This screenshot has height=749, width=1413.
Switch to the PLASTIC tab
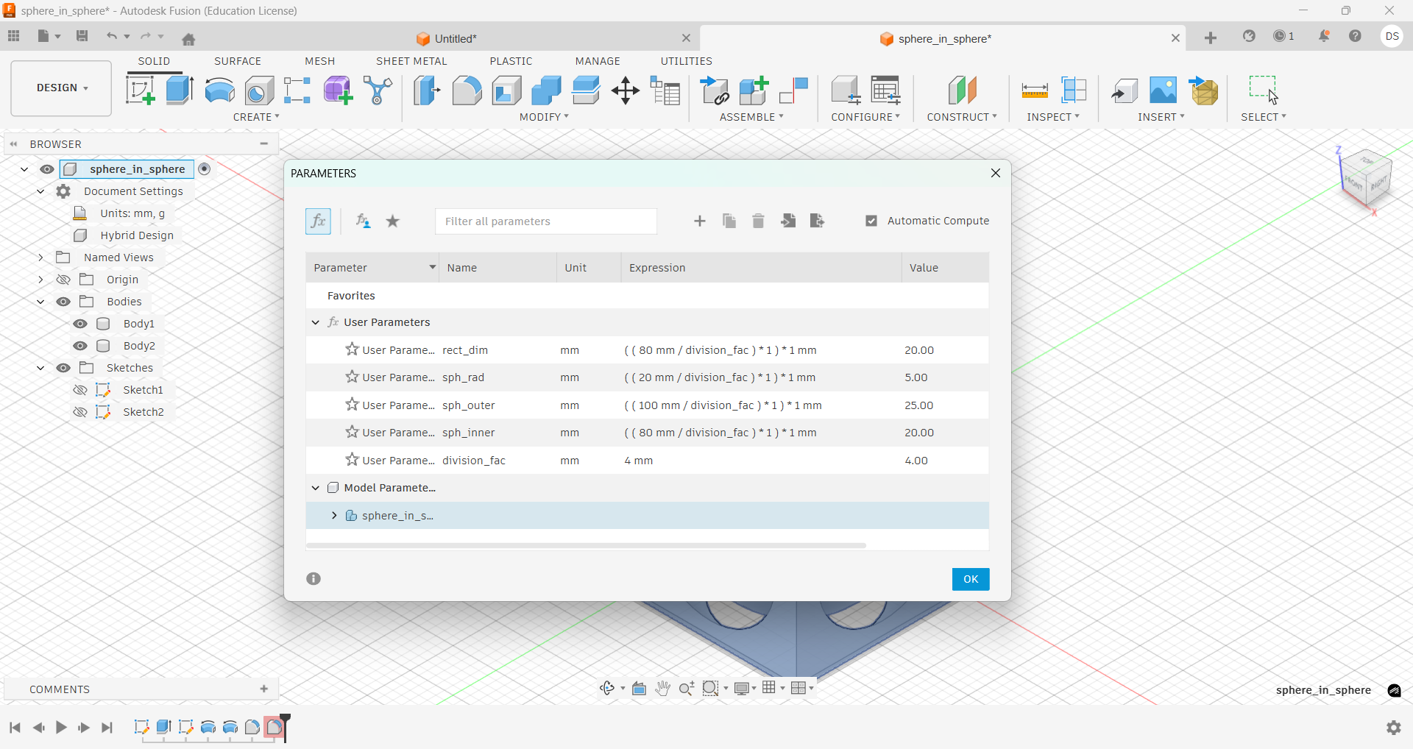pos(511,61)
